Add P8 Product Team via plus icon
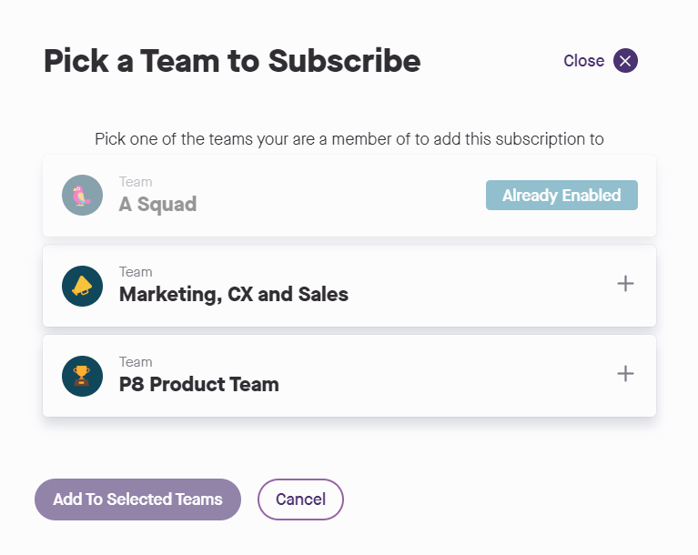The width and height of the screenshot is (698, 555). coord(625,374)
